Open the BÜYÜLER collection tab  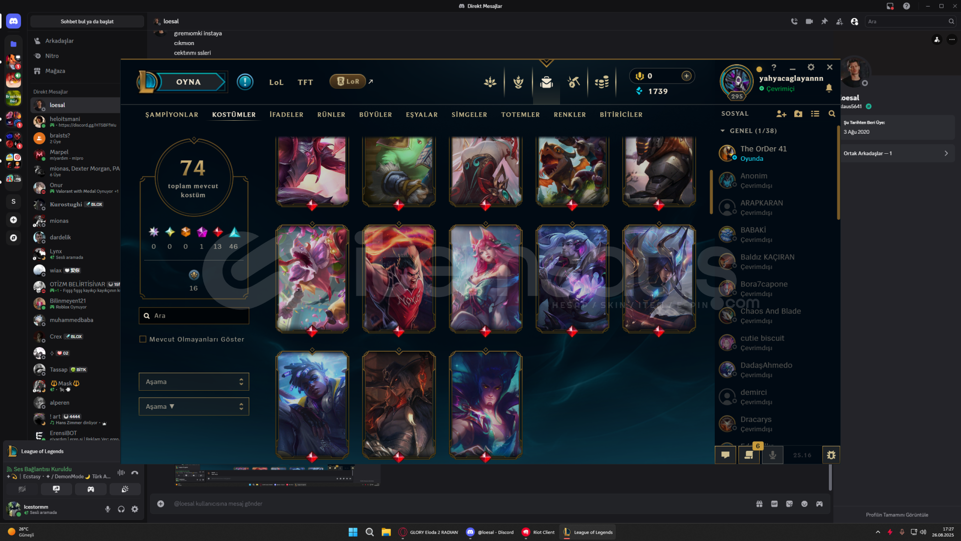[375, 115]
